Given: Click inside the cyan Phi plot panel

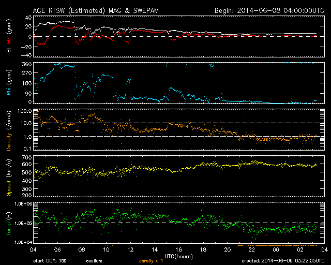Looking at the screenshot, I should (179, 83).
